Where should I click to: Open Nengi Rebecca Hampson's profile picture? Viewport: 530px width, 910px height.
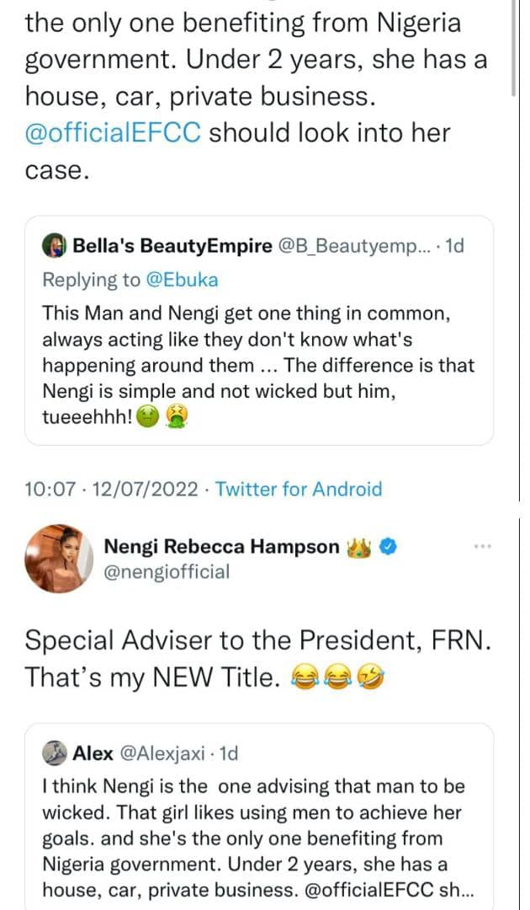coord(58,557)
